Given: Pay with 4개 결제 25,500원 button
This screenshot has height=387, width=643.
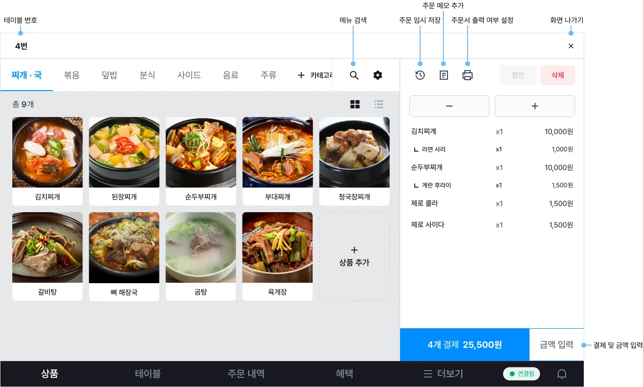Looking at the screenshot, I should pyautogui.click(x=465, y=345).
